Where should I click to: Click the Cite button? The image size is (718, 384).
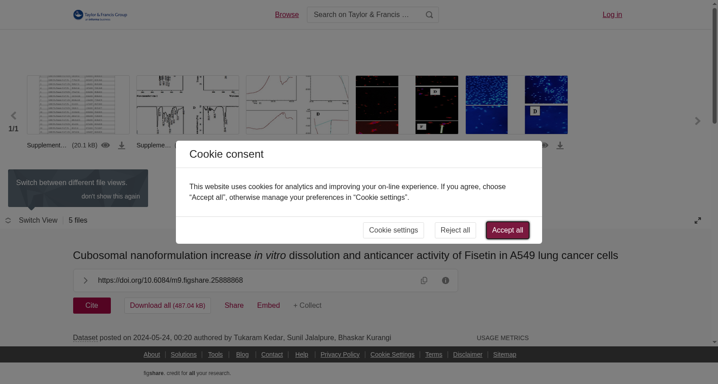coord(92,306)
